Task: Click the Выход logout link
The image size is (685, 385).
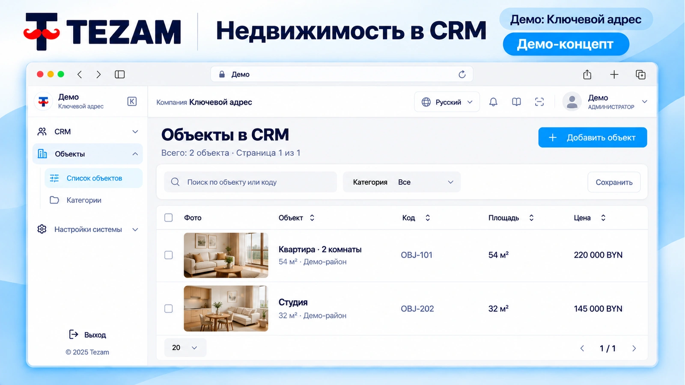Action: pos(87,335)
